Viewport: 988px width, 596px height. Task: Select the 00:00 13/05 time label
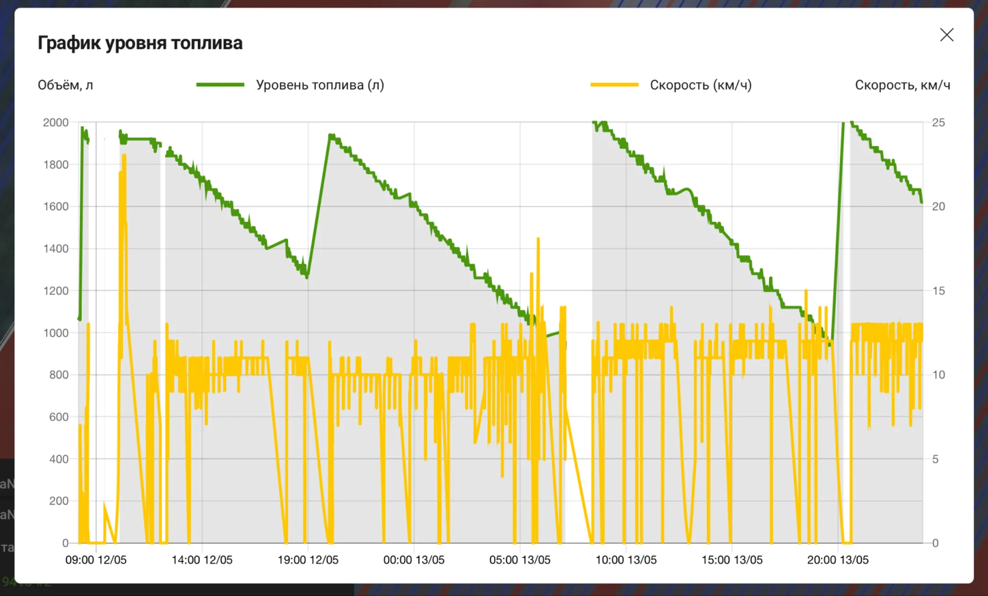413,560
